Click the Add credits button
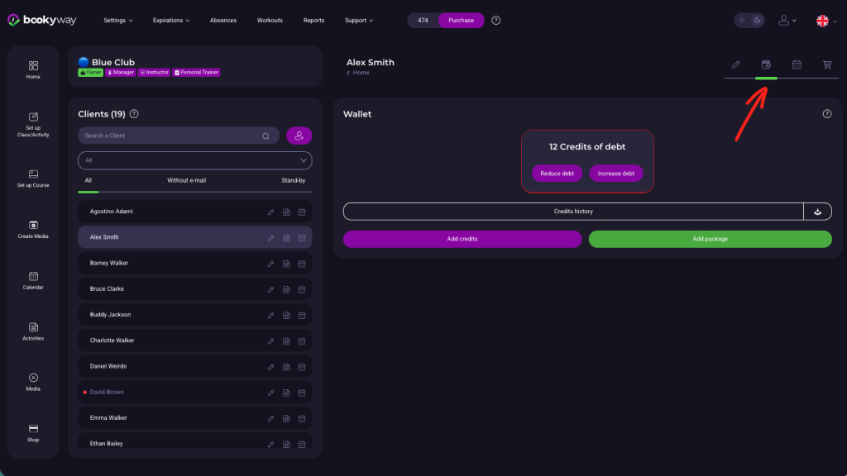 pyautogui.click(x=462, y=239)
